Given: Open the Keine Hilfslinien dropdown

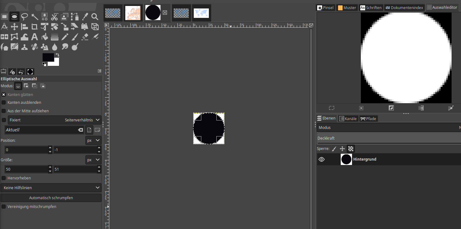Looking at the screenshot, I should (x=51, y=188).
